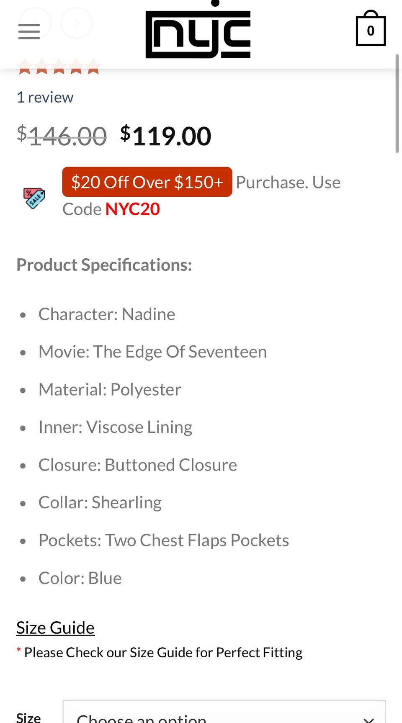This screenshot has width=402, height=723.
Task: Click the Product Specifications heading
Action: (104, 265)
